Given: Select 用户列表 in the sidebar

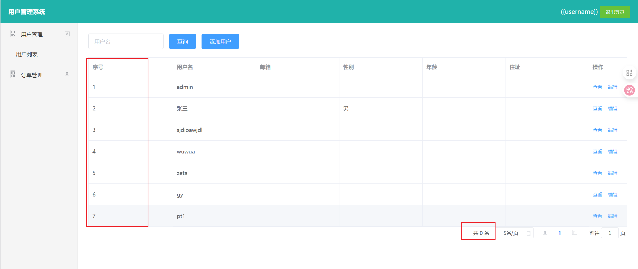Looking at the screenshot, I should tap(27, 54).
